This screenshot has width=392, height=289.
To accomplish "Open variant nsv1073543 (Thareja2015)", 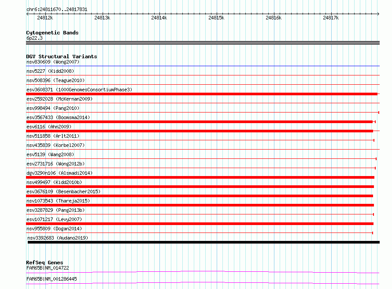I will 58,201.
